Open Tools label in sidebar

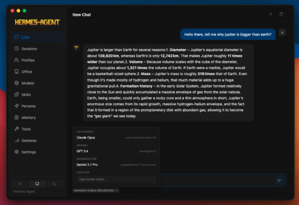pyautogui.click(x=26, y=129)
